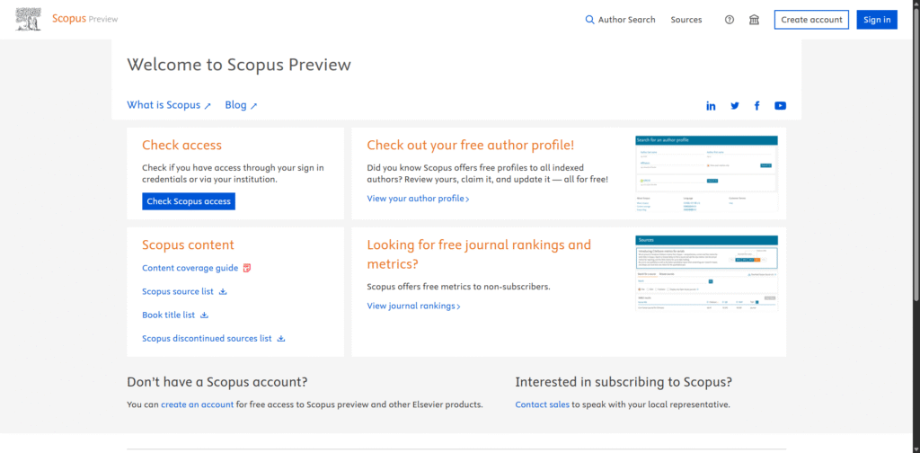Open the Author Search menu item
Screen dimensions: 920x453
click(626, 20)
